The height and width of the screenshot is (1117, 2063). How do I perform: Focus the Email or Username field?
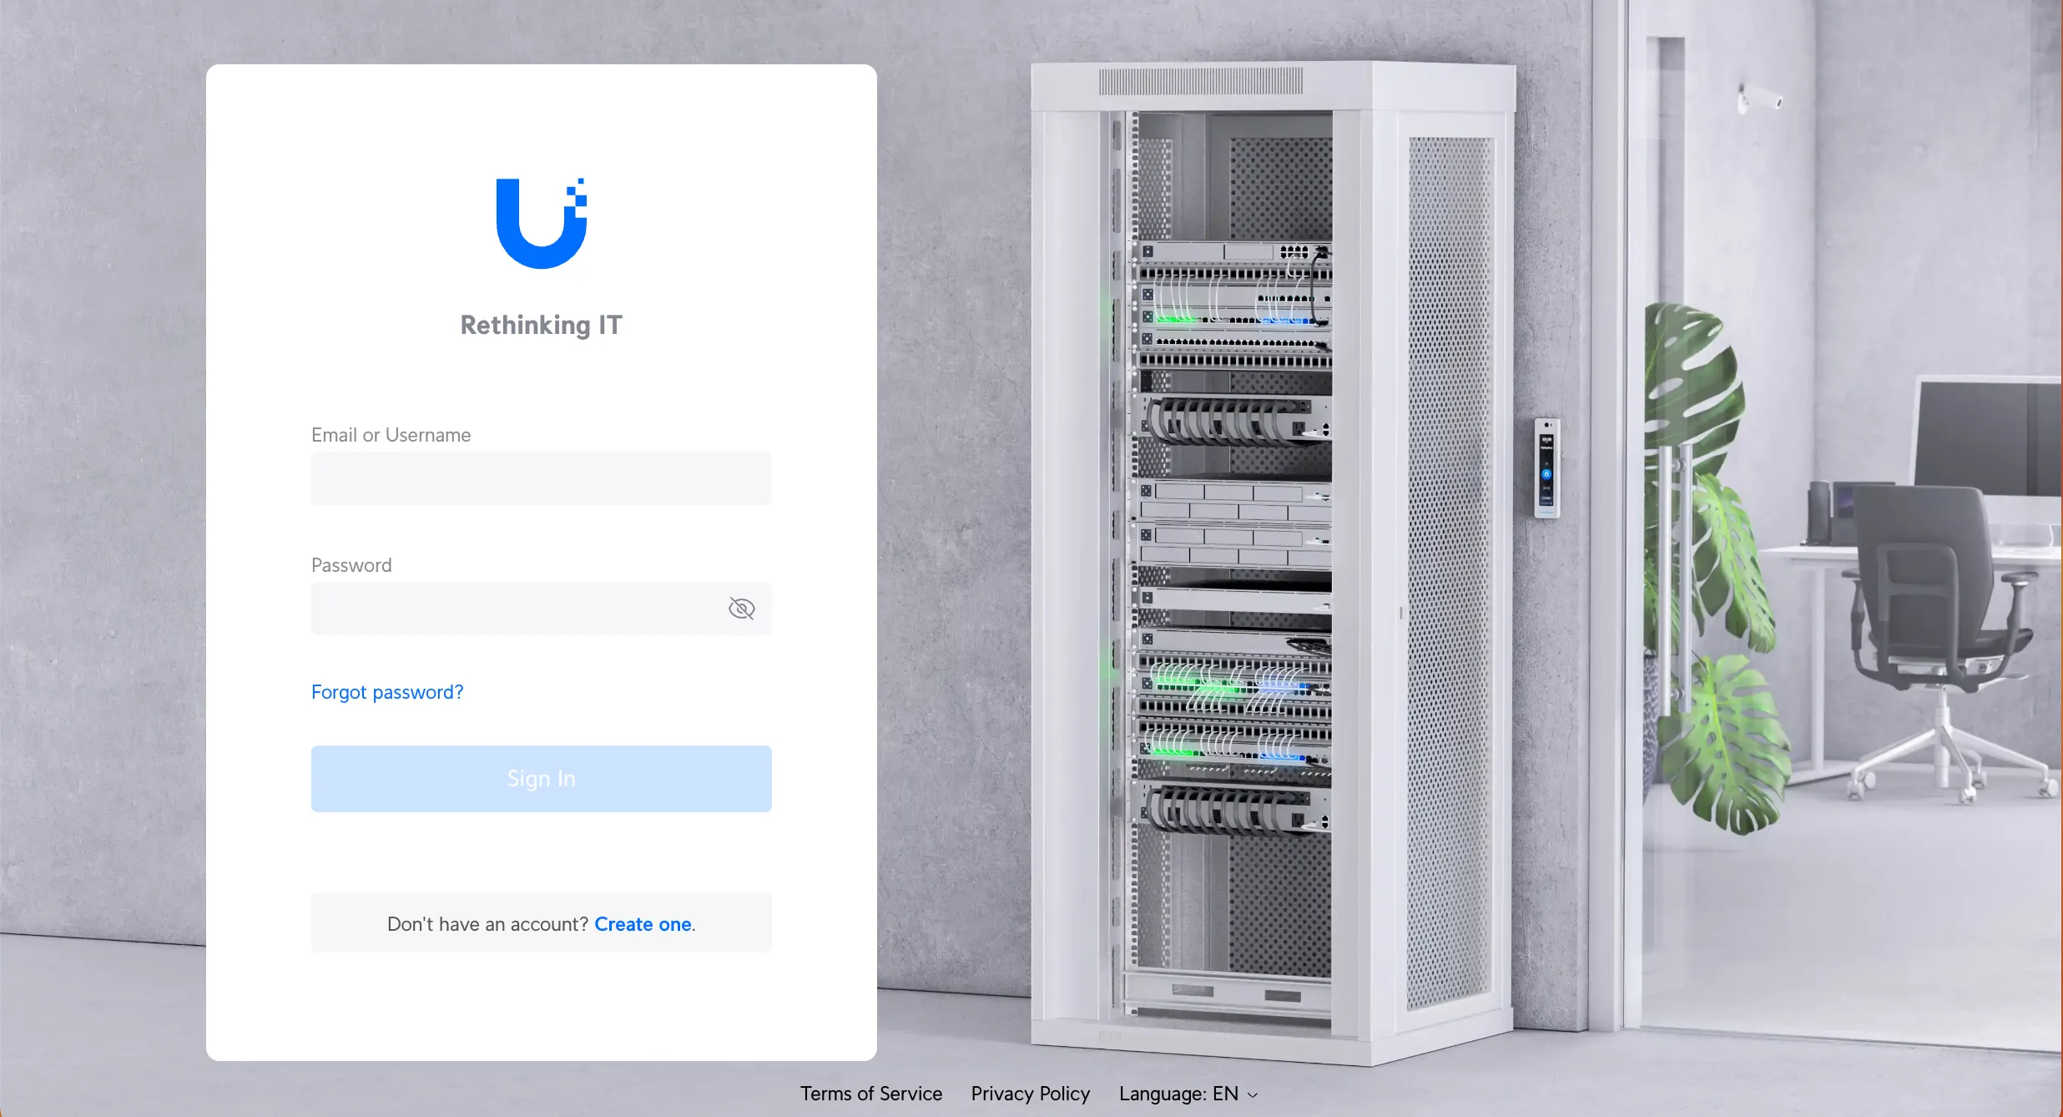542,478
